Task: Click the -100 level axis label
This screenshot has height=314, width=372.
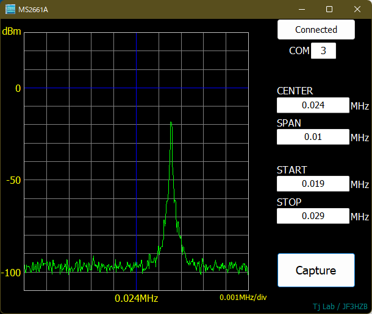Action: tap(12, 273)
